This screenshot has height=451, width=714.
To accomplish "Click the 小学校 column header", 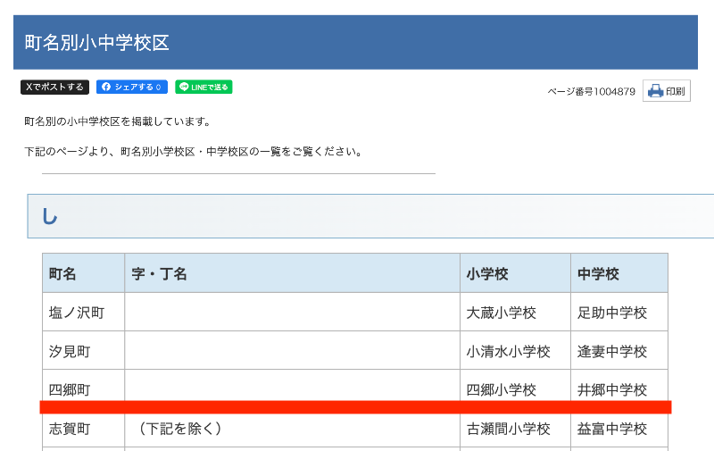I will point(516,273).
